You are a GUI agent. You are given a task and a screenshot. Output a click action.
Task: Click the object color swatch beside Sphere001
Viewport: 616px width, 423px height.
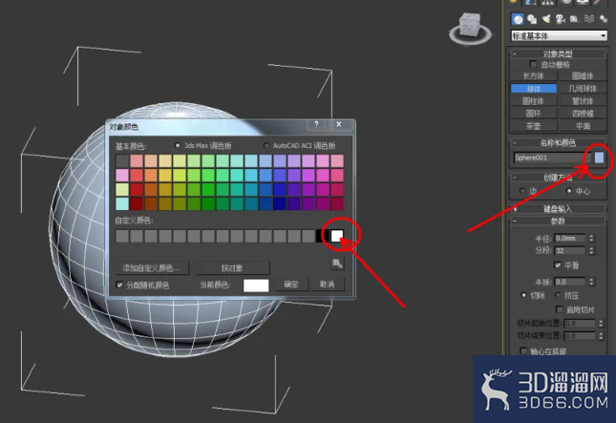[x=599, y=158]
